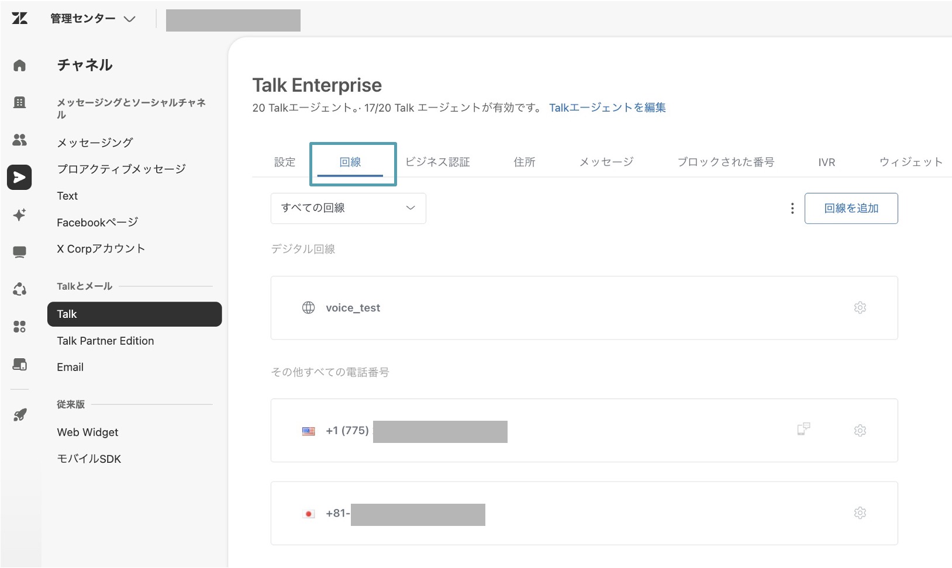Viewport: 952px width, 568px height.
Task: Open the Workspaces monitor icon in sidebar
Action: (19, 252)
